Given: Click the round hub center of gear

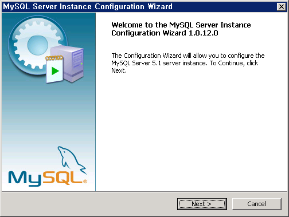Looking at the screenshot, I should [x=37, y=45].
